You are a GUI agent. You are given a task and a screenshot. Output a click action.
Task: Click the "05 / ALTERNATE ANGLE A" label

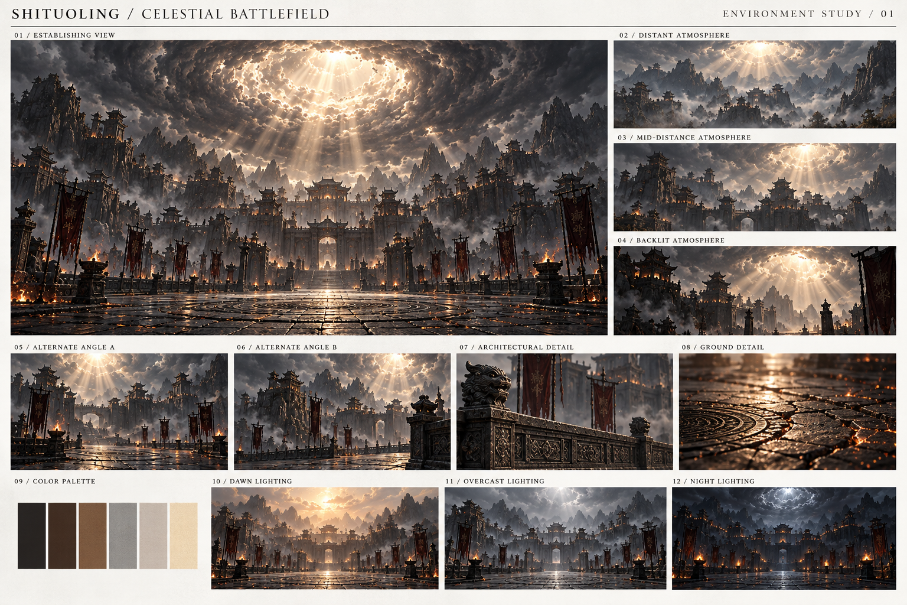pos(65,347)
